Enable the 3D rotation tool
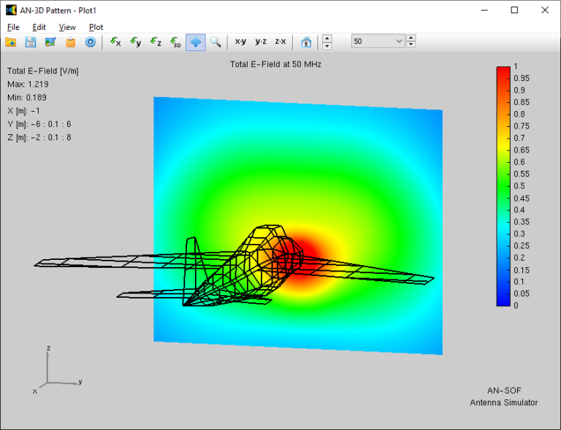Viewport: 561px width, 430px height. pyautogui.click(x=175, y=42)
